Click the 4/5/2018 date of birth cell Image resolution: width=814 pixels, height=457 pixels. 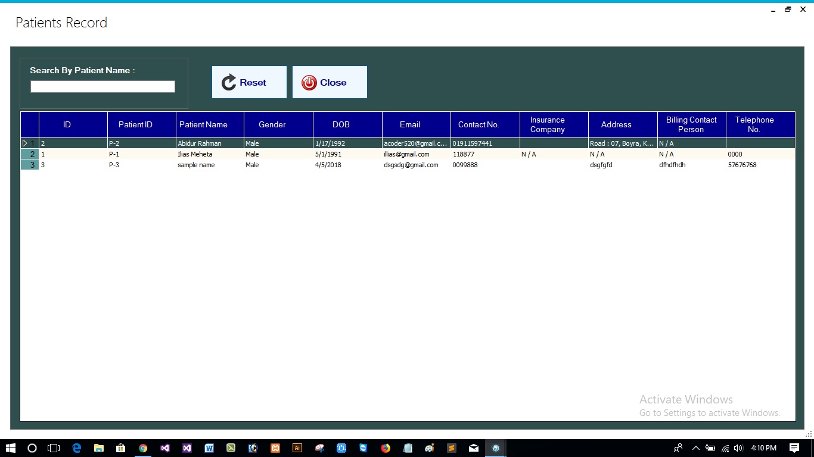[x=347, y=165]
